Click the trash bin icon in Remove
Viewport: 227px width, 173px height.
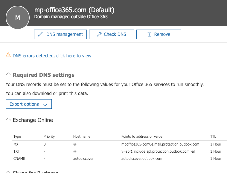click(150, 34)
